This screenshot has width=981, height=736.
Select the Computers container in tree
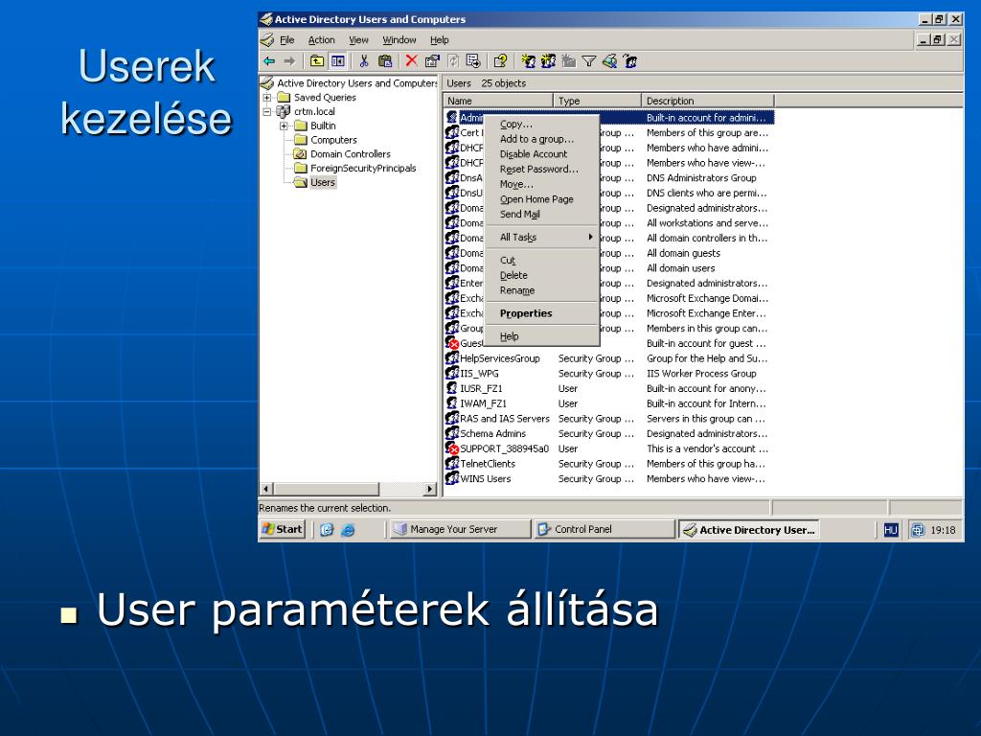pyautogui.click(x=333, y=140)
